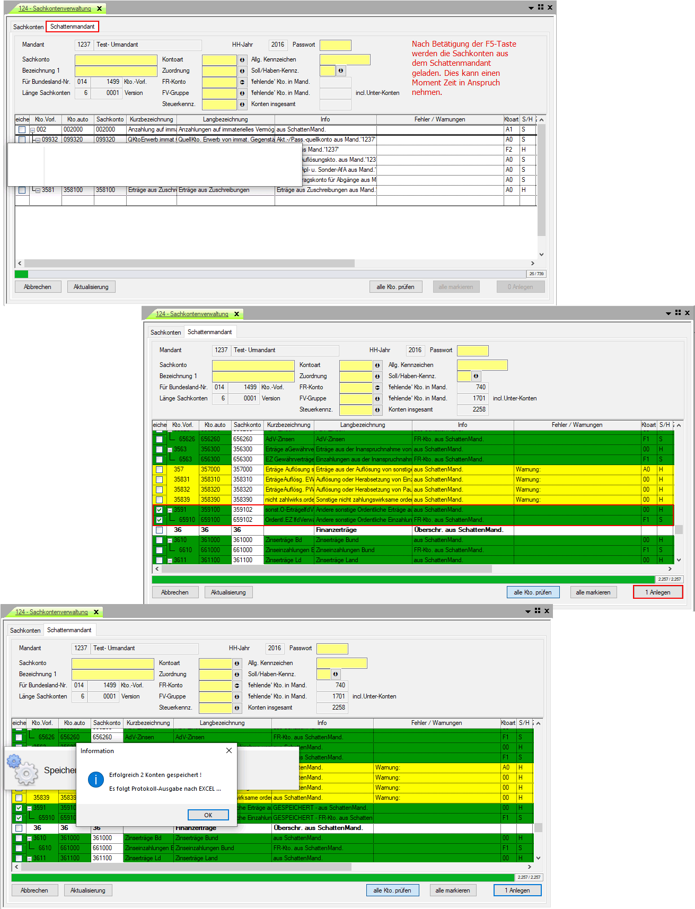The width and height of the screenshot is (695, 909).
Task: Switch to Sachkonten tab in top window
Action: (x=28, y=27)
